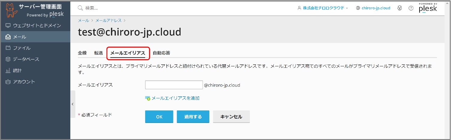This screenshot has height=140, width=451.
Task: Click the plesk logo at top right
Action: 428,8
